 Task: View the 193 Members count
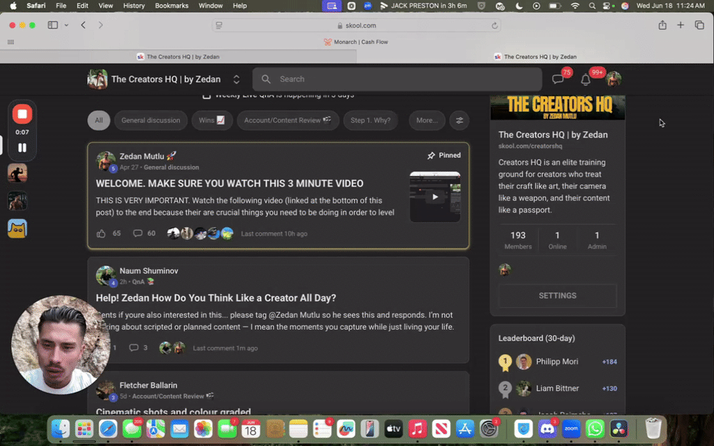518,240
